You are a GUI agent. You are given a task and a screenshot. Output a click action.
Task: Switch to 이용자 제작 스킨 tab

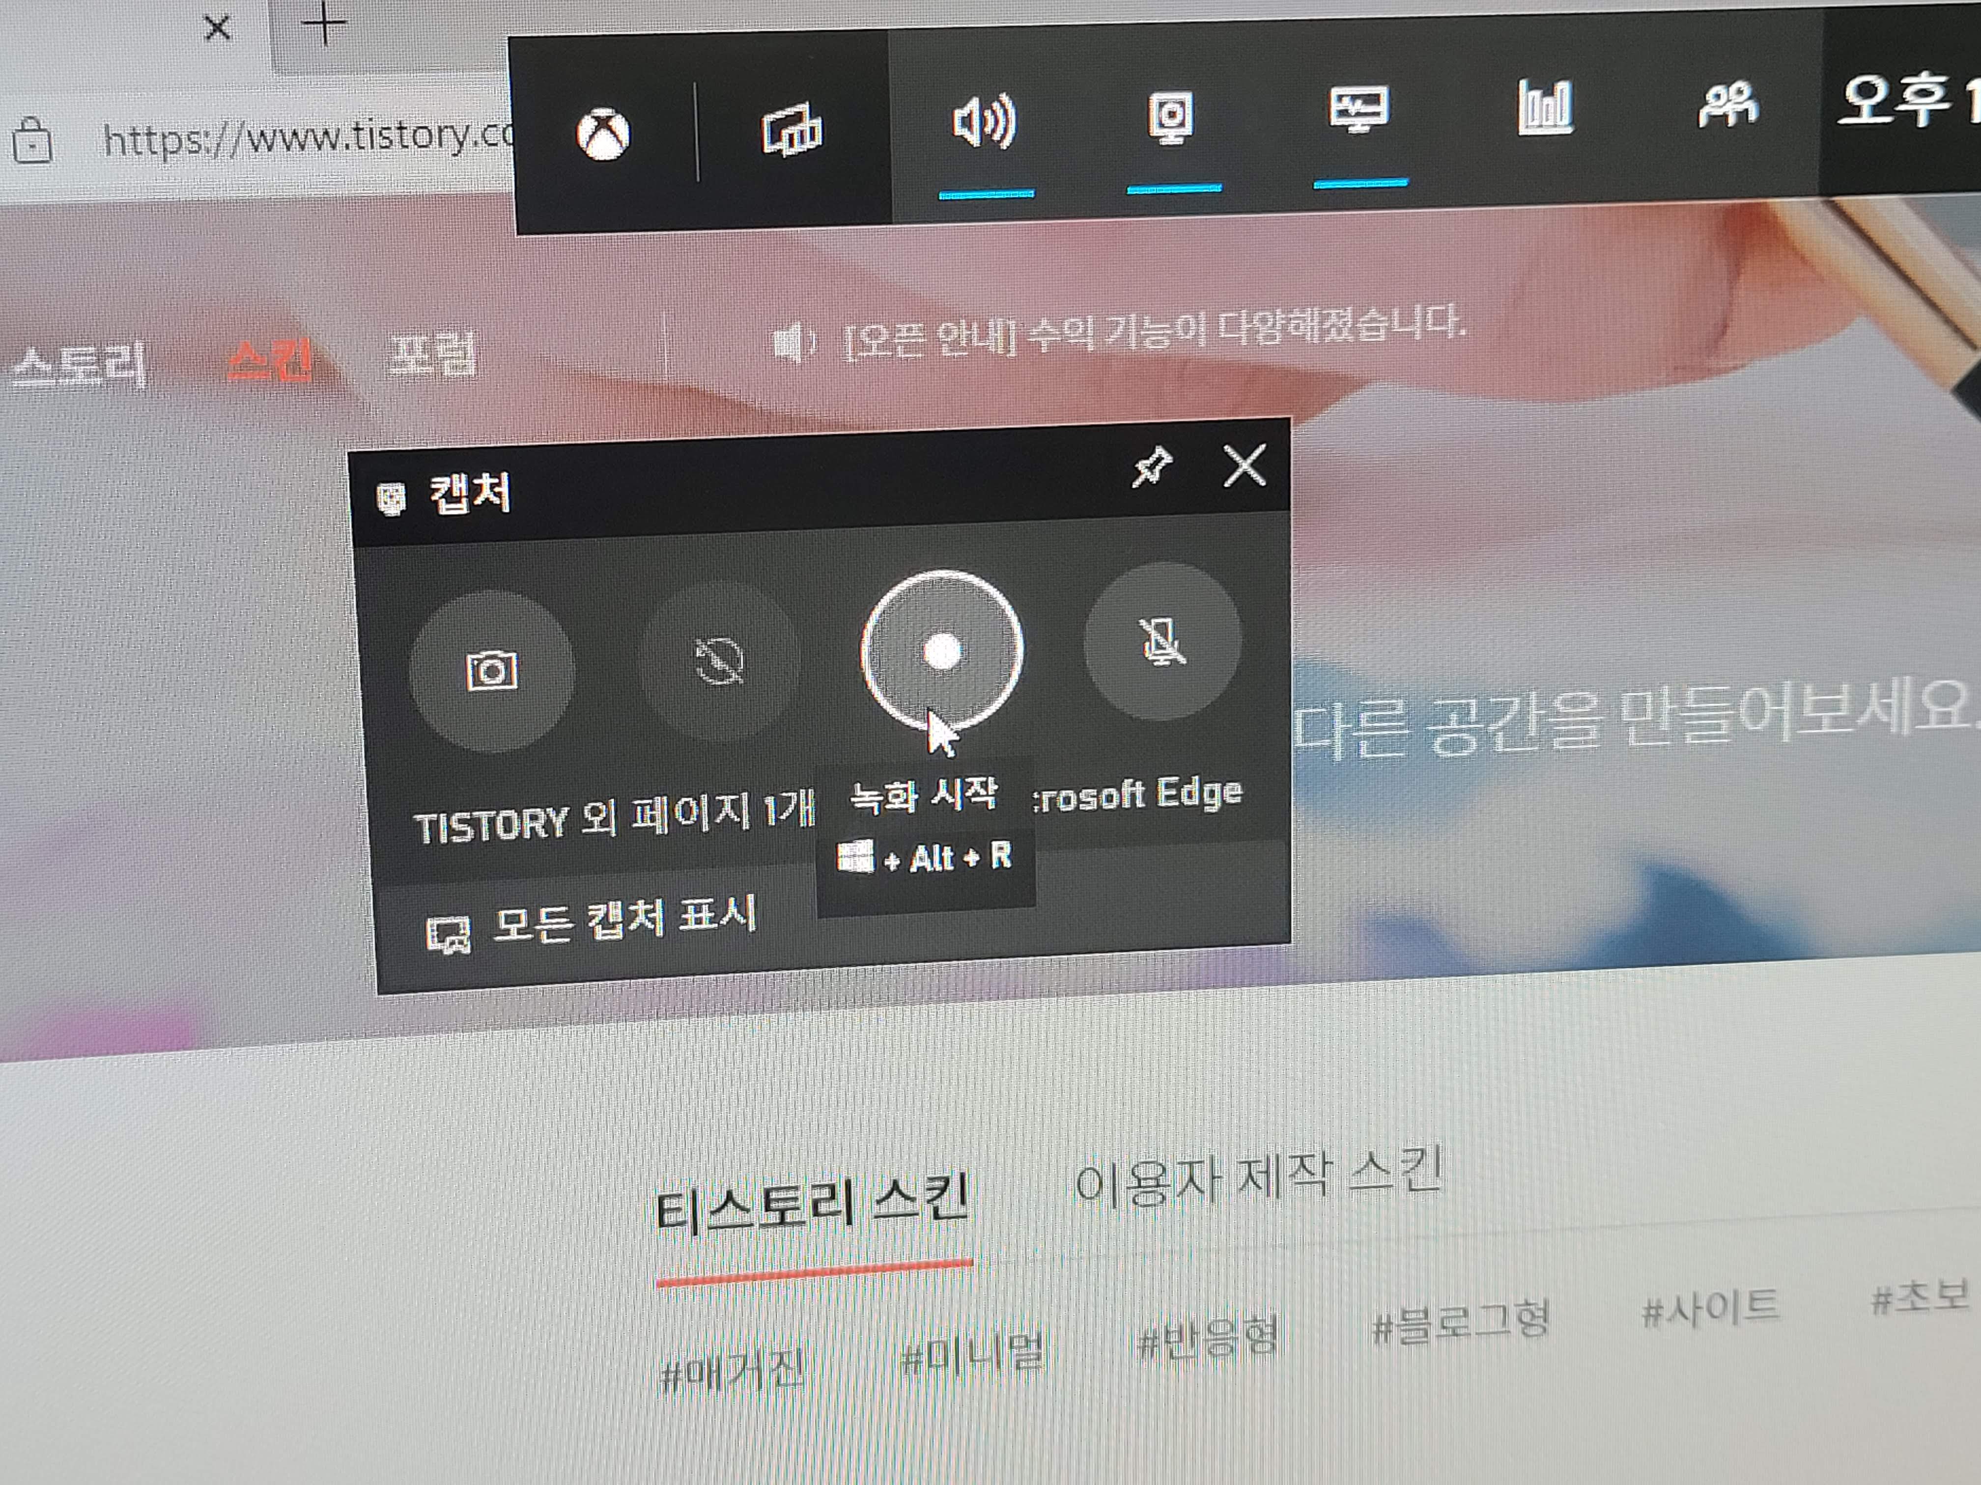[1258, 1178]
